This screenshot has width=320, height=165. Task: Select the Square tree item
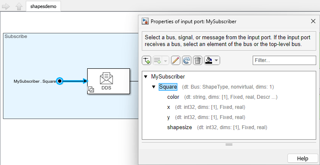point(168,87)
